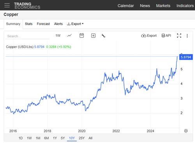Click the chart Search field
Image resolution: width=195 pixels, height=143 pixels.
(x=27, y=36)
